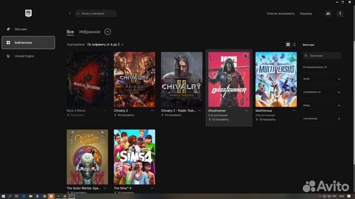The height and width of the screenshot is (199, 355).
Task: Open MultiVersus cover thumbnail
Action: (276, 80)
